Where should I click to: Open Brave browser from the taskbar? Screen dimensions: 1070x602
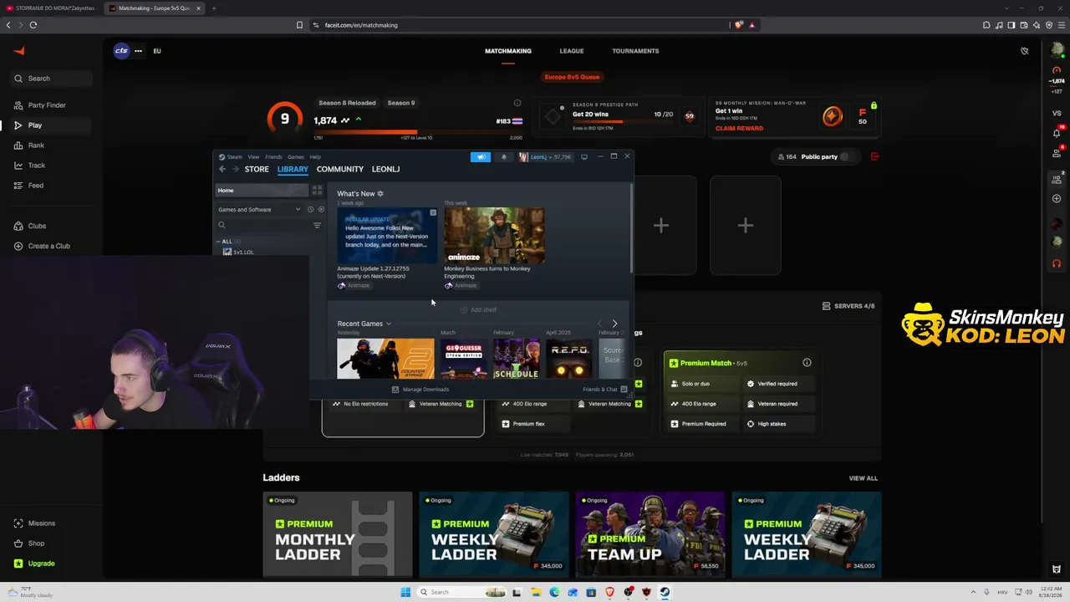[609, 592]
